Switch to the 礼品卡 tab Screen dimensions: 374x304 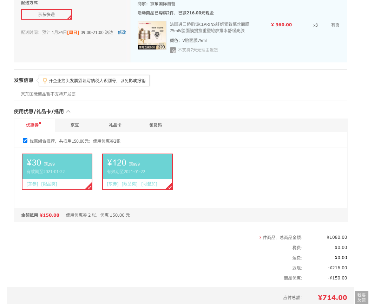pyautogui.click(x=115, y=125)
